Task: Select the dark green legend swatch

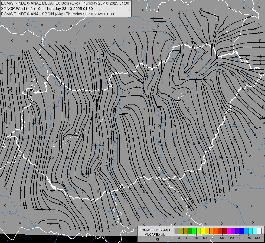Action: tap(190, 231)
